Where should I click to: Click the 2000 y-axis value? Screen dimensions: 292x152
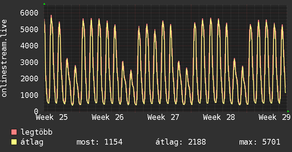(x=29, y=78)
